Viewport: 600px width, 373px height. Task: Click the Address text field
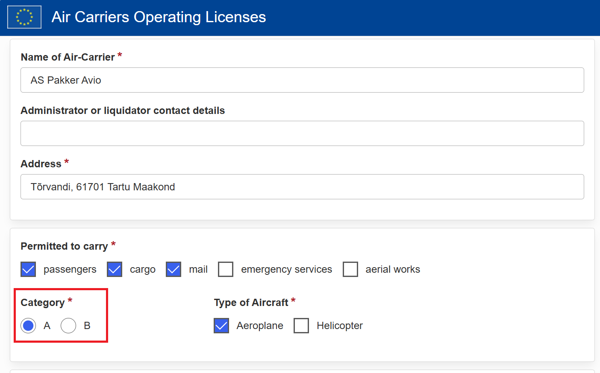tap(302, 187)
